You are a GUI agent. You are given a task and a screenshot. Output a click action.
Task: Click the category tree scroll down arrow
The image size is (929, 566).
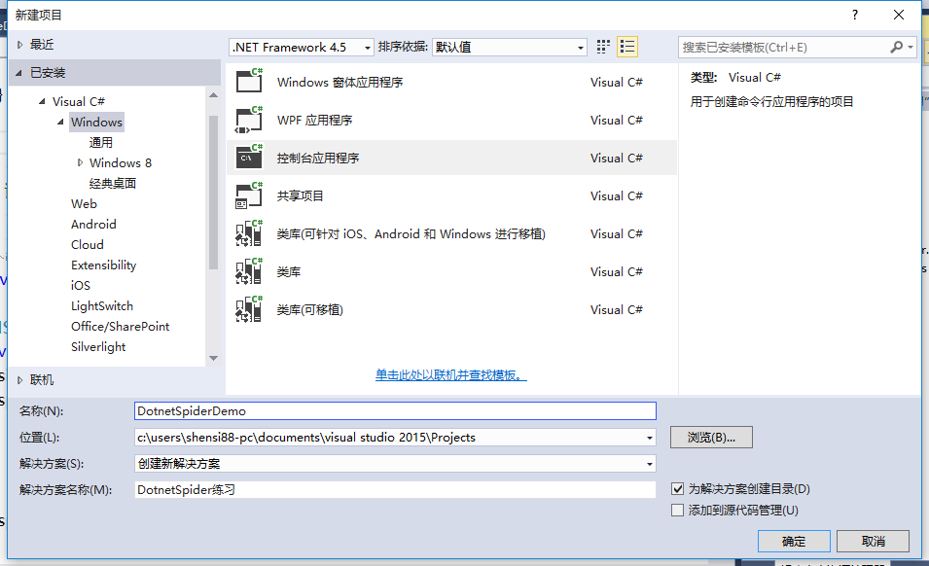click(213, 358)
